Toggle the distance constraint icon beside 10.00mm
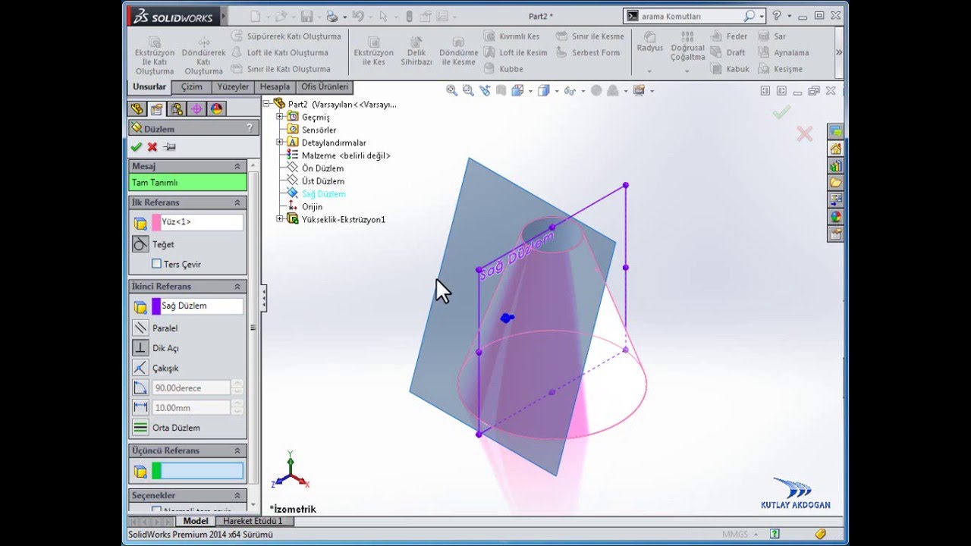Screen dimensions: 971x546 pyautogui.click(x=140, y=407)
